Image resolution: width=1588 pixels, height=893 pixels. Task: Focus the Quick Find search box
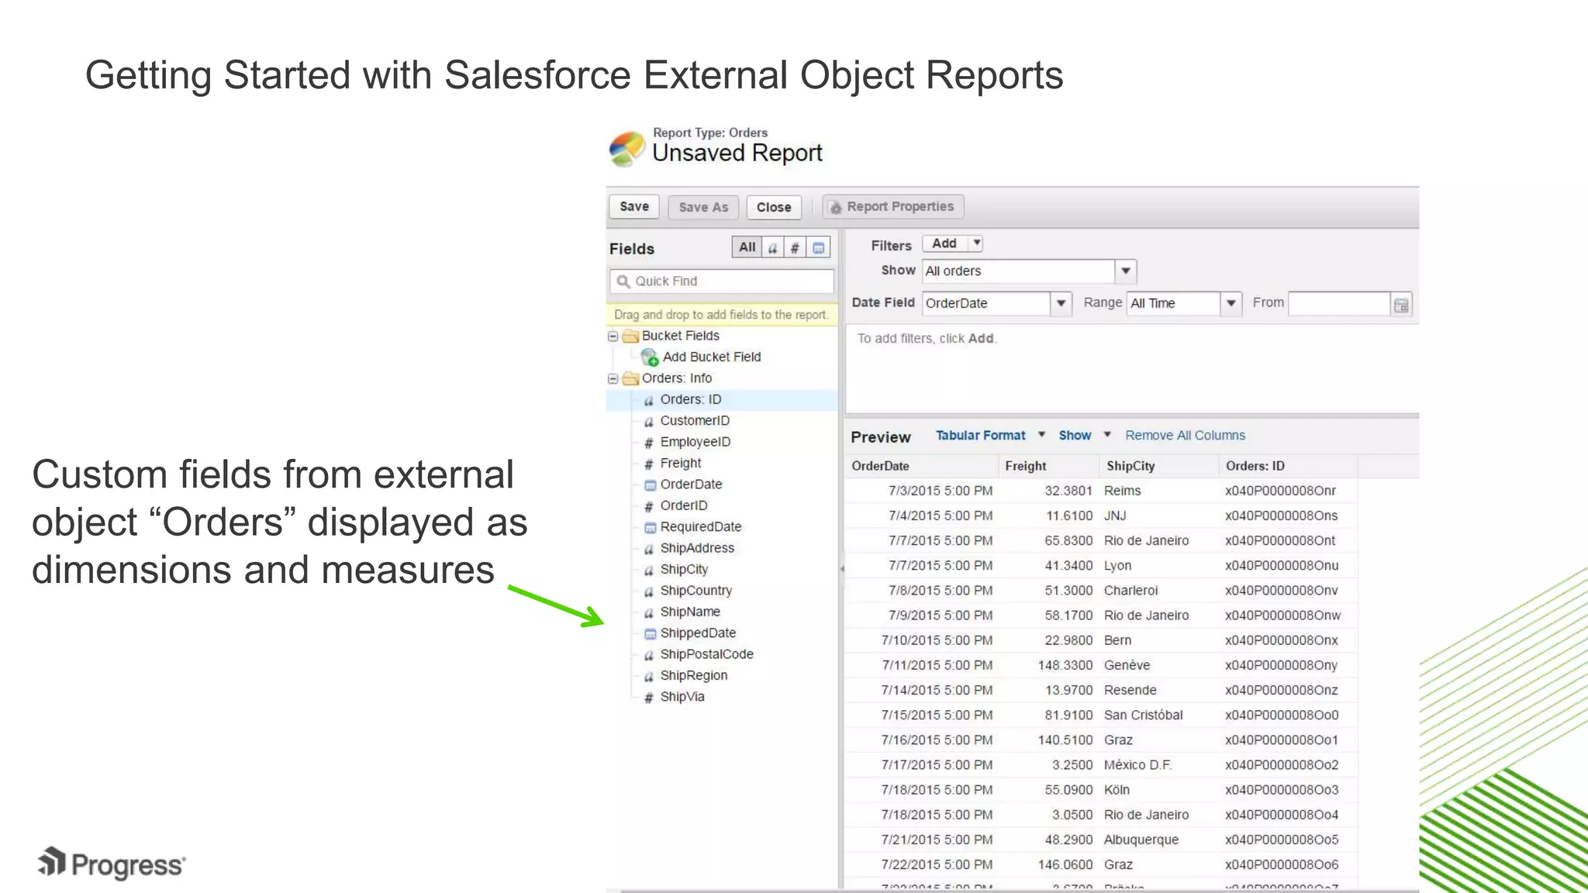722,281
